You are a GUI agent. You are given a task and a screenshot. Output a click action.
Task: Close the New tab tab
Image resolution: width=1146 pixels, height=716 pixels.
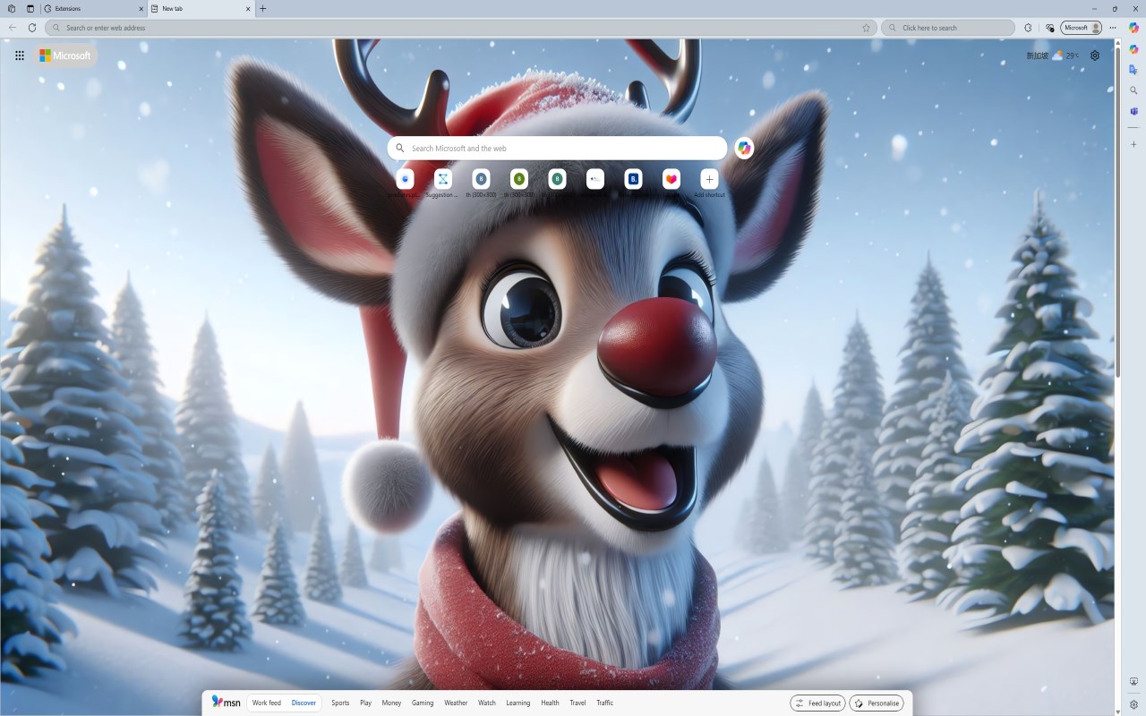[x=248, y=8]
